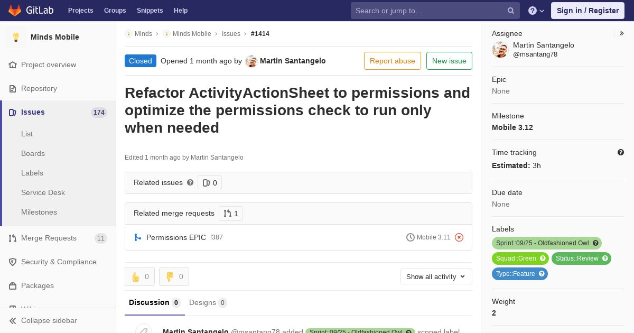This screenshot has width=634, height=333.
Task: Click the Merge Requests sidebar icon
Action: 13,238
